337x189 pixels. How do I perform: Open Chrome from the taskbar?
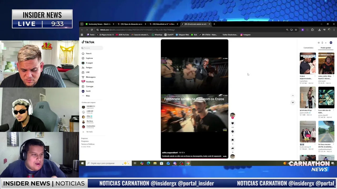[188, 163]
